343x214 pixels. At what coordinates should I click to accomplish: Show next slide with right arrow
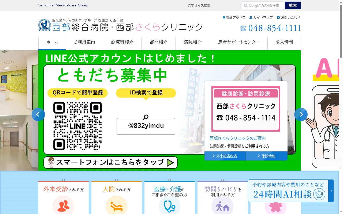301,114
